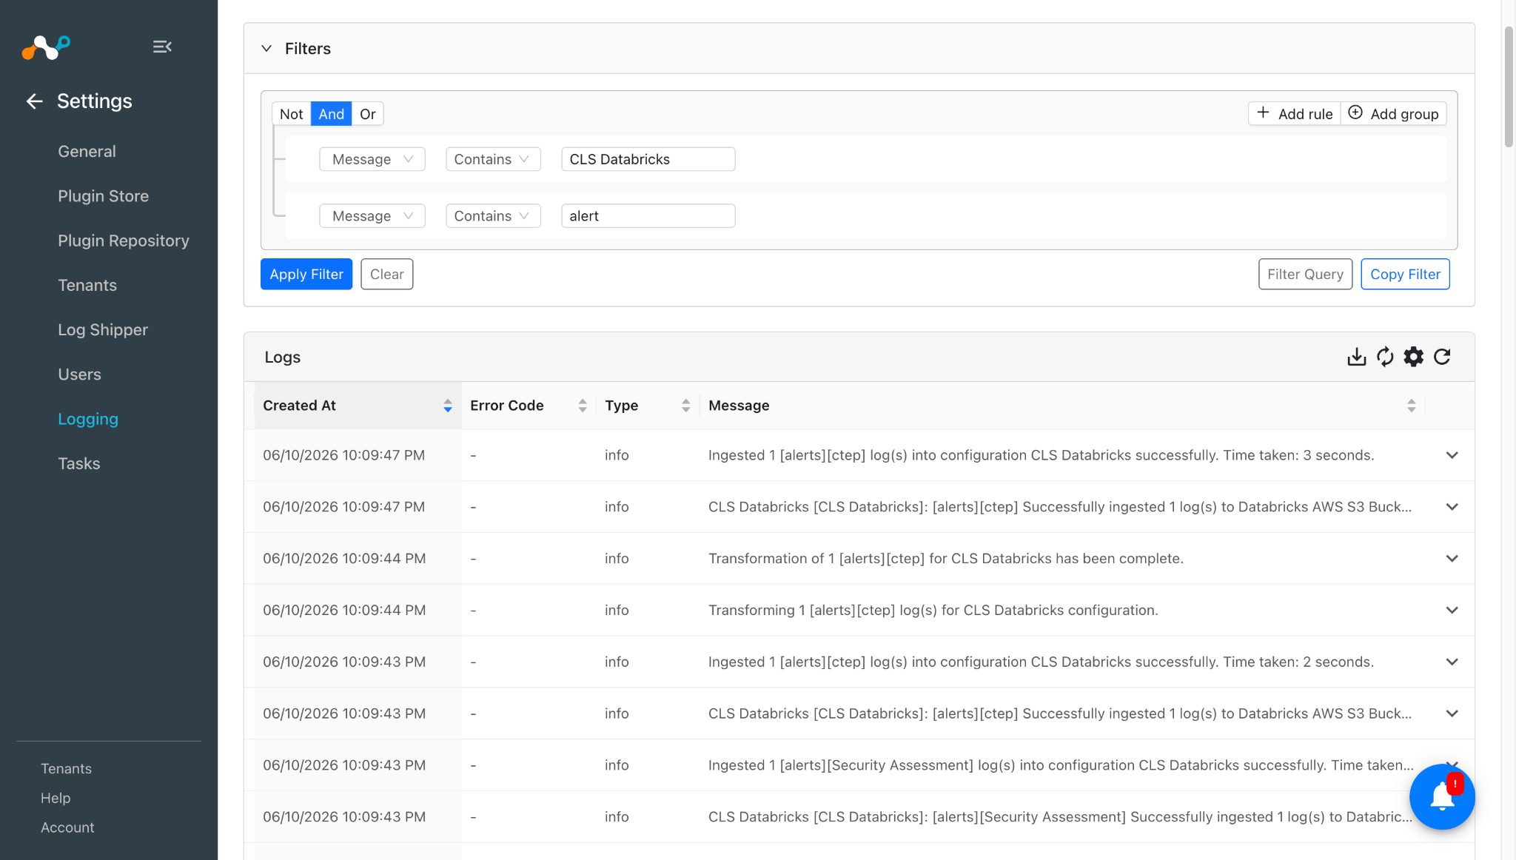Expand log row 'Time taken: 2 seconds'
The image size is (1516, 860).
(1452, 662)
